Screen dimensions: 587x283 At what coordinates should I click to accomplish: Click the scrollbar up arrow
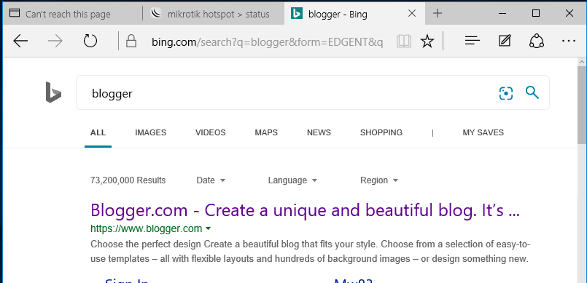582,62
